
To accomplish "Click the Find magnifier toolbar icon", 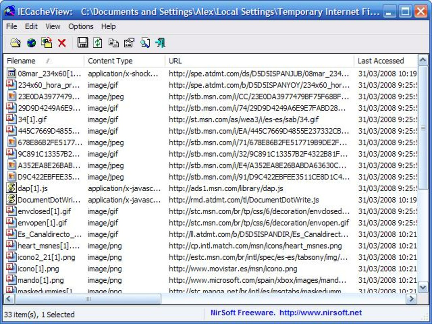I will point(145,43).
